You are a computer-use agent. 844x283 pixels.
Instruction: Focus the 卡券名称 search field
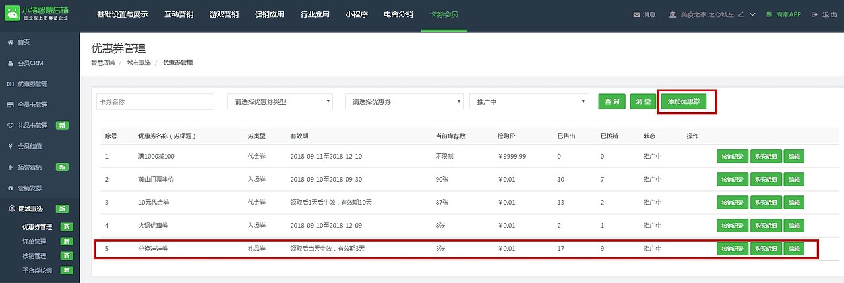pyautogui.click(x=155, y=102)
